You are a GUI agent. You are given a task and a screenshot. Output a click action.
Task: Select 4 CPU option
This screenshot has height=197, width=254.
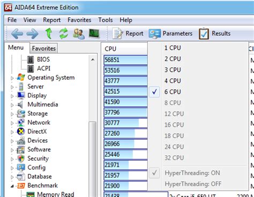[198, 81]
